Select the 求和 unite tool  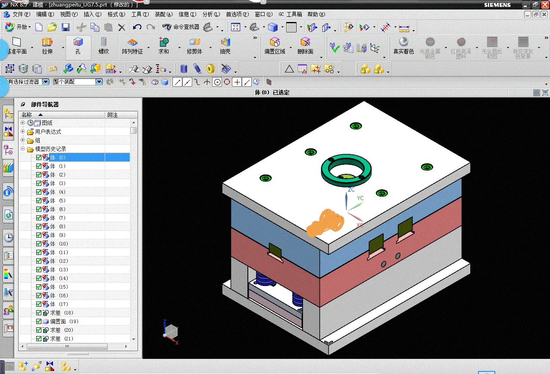164,47
